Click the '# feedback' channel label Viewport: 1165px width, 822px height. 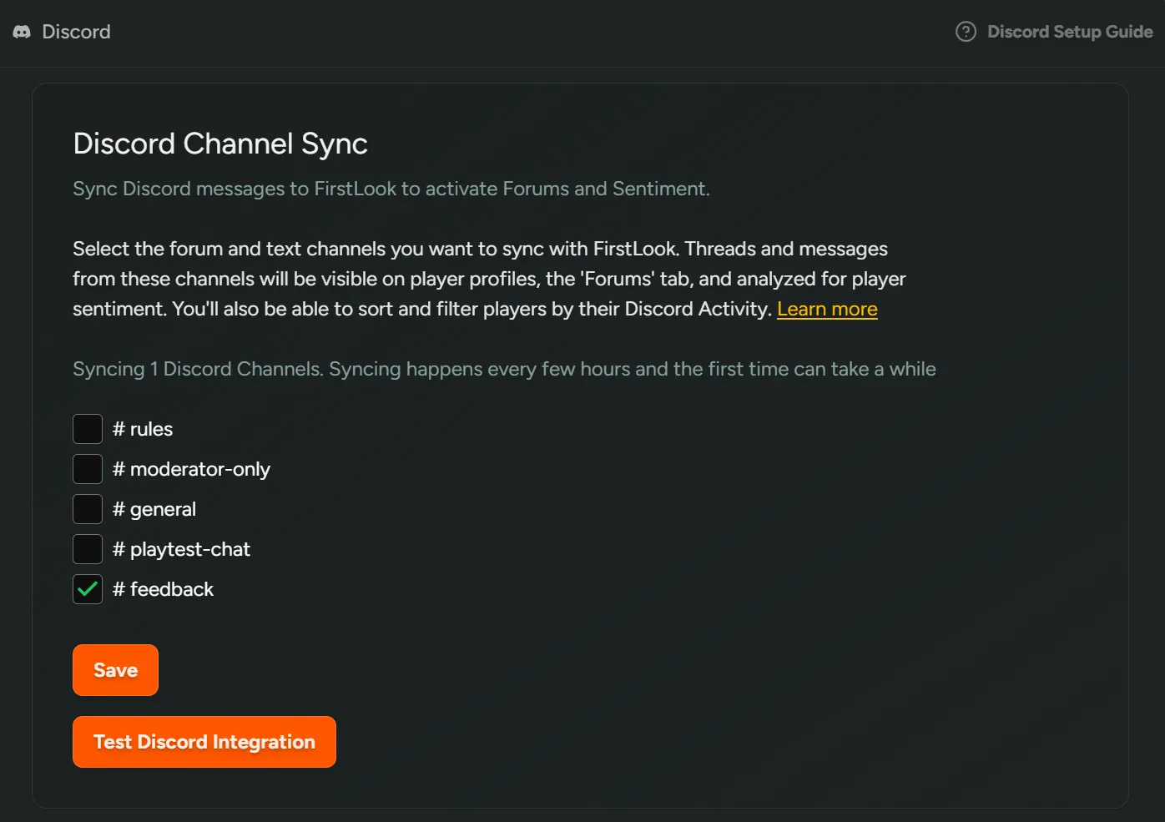pyautogui.click(x=163, y=589)
